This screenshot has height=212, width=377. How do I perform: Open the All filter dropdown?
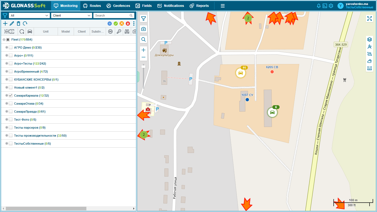click(x=29, y=15)
